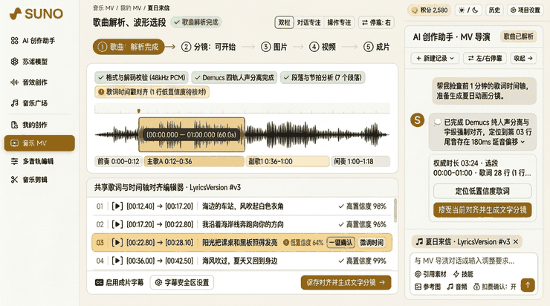Image resolution: width=550 pixels, height=306 pixels.
Task: Go to step 4 视频
Action: [323, 47]
